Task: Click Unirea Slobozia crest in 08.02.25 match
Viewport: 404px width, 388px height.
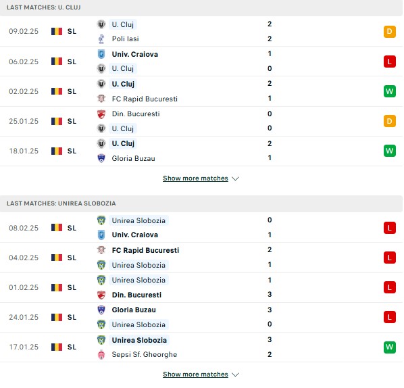Action: 101,220
